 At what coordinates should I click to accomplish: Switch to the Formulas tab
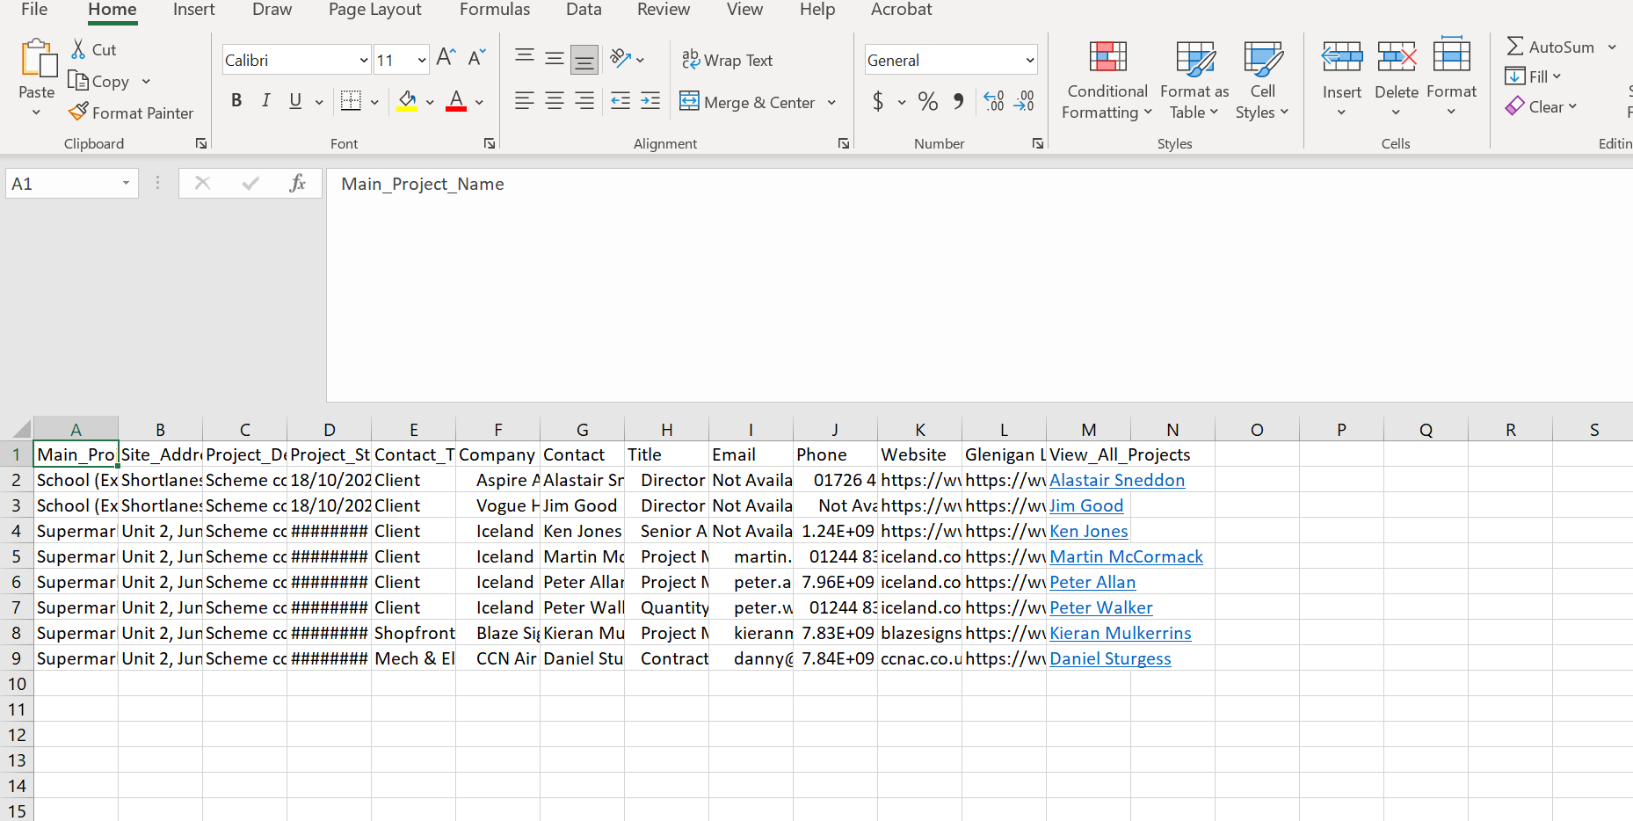point(494,10)
